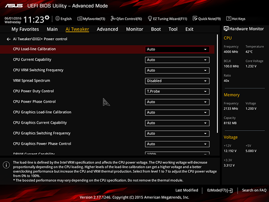Select CPU VRM Switching Frequency label
The height and width of the screenshot is (202, 269).
[x=38, y=70]
